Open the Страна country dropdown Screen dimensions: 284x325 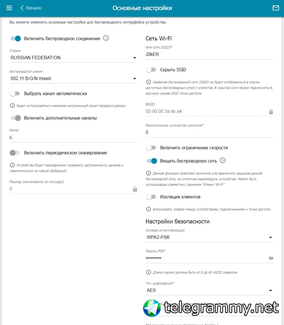[x=74, y=58]
